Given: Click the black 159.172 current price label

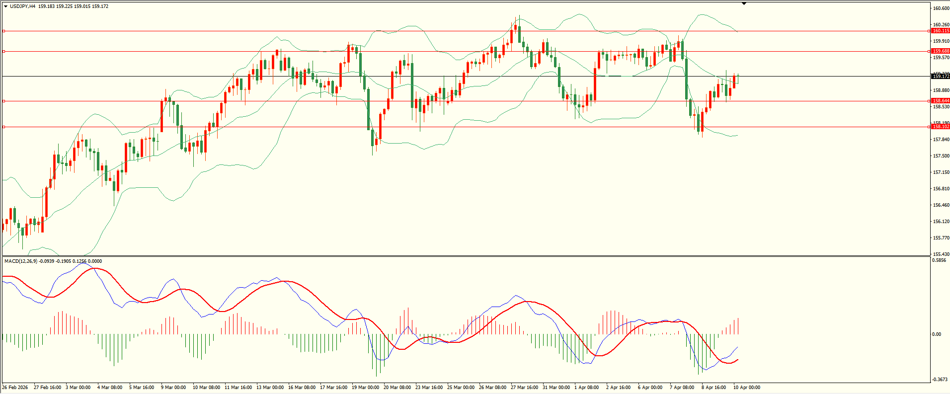Looking at the screenshot, I should pyautogui.click(x=940, y=76).
